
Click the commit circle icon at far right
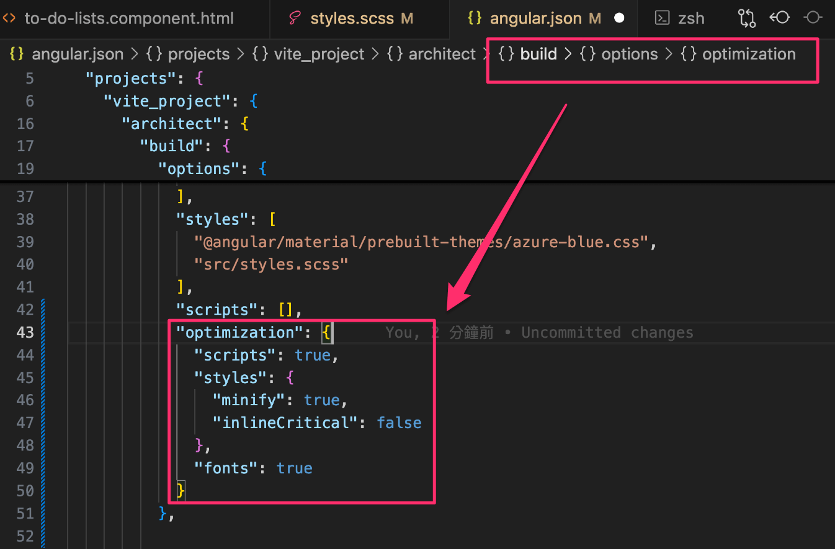813,18
